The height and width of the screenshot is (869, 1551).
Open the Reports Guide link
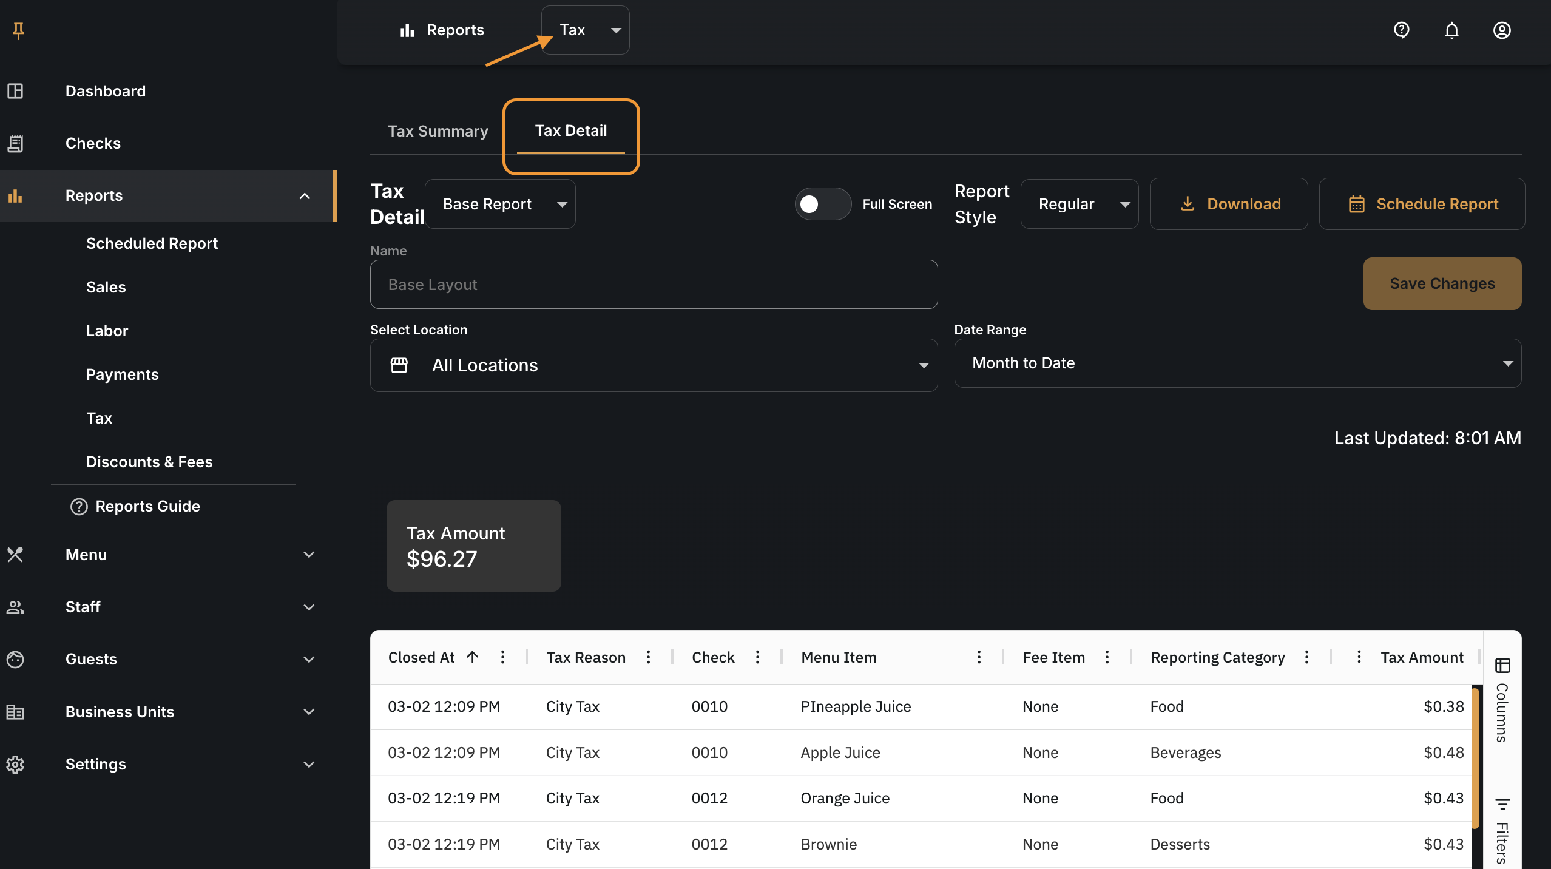(147, 506)
